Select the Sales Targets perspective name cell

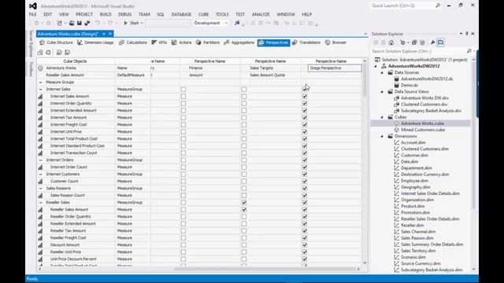point(271,68)
